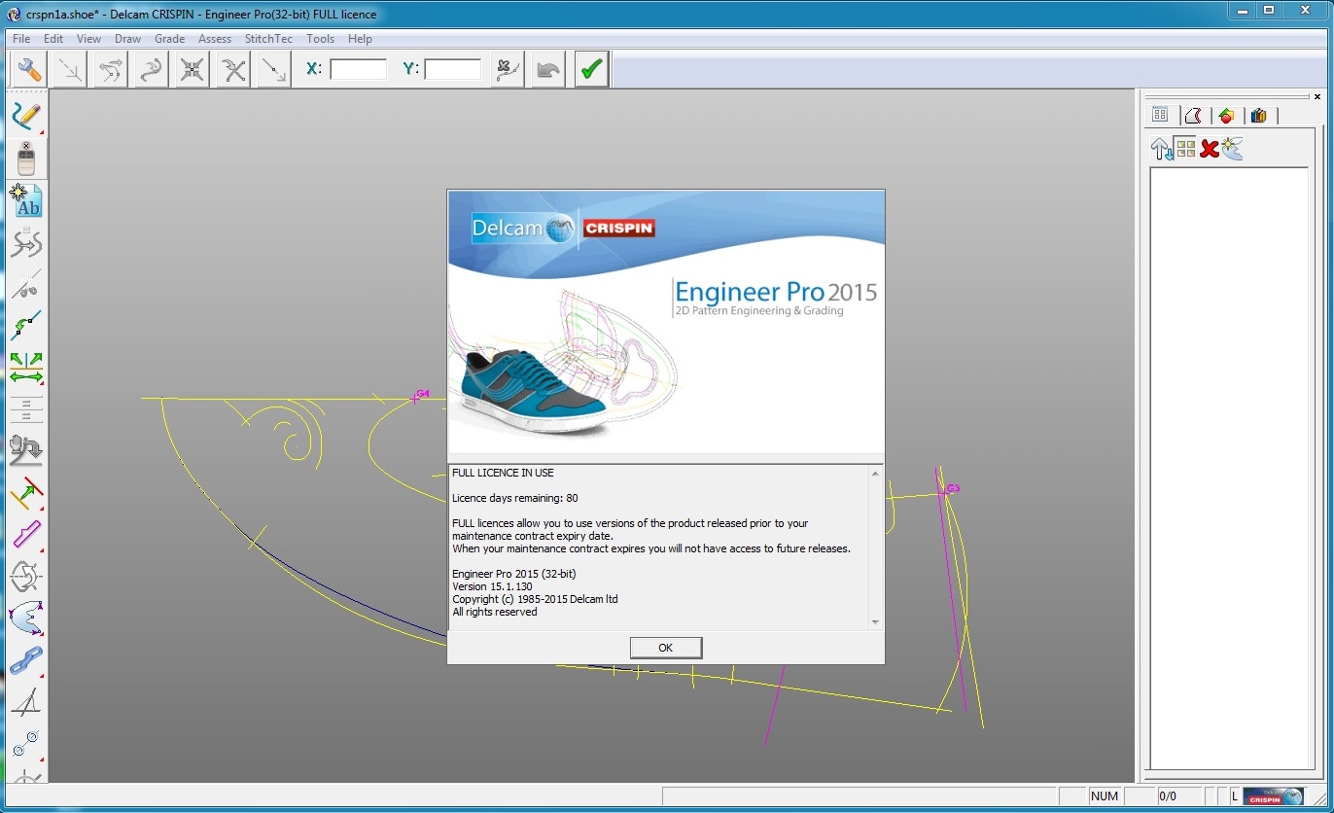This screenshot has width=1334, height=813.
Task: Click the licence text scrollbar up arrow
Action: [x=875, y=474]
